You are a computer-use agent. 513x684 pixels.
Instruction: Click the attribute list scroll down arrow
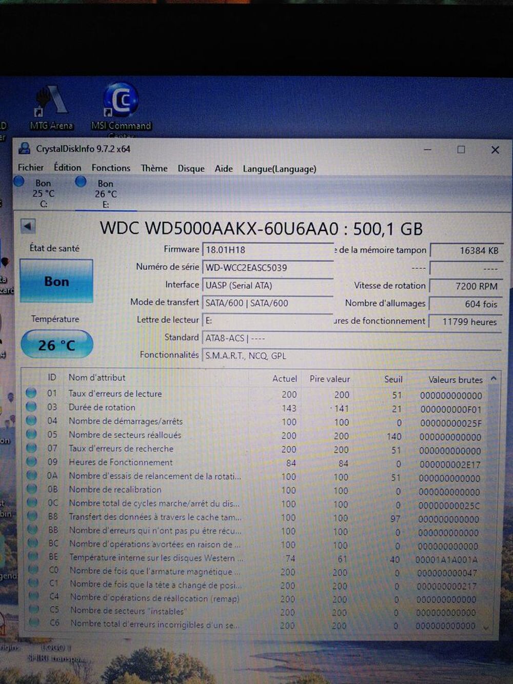click(x=486, y=628)
